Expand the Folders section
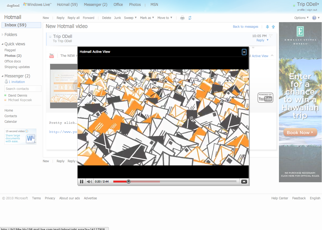Screen dimensions: 322x230 pyautogui.click(x=3, y=35)
